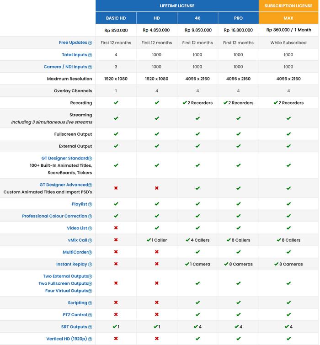Select the PRO license column header

pyautogui.click(x=238, y=18)
